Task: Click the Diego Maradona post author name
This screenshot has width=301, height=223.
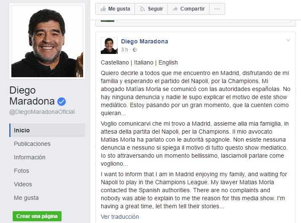Action: coord(145,41)
